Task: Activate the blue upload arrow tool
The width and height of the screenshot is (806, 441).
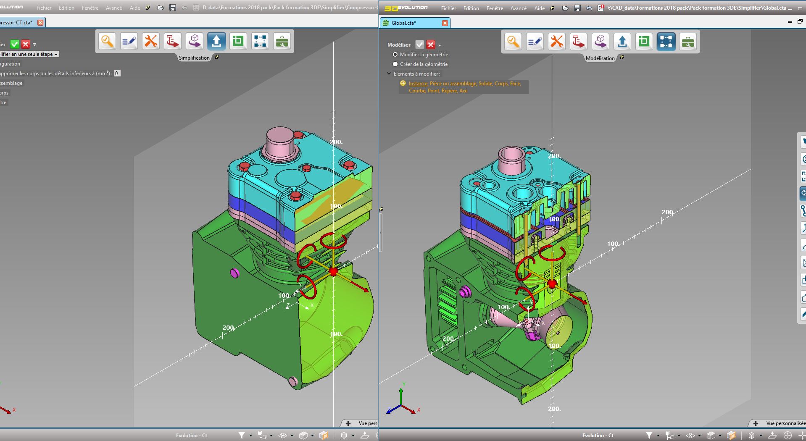Action: coord(622,42)
